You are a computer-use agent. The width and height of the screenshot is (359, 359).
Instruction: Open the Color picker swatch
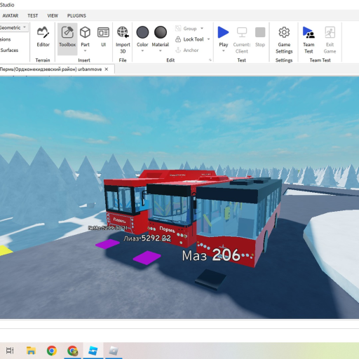coord(142,32)
